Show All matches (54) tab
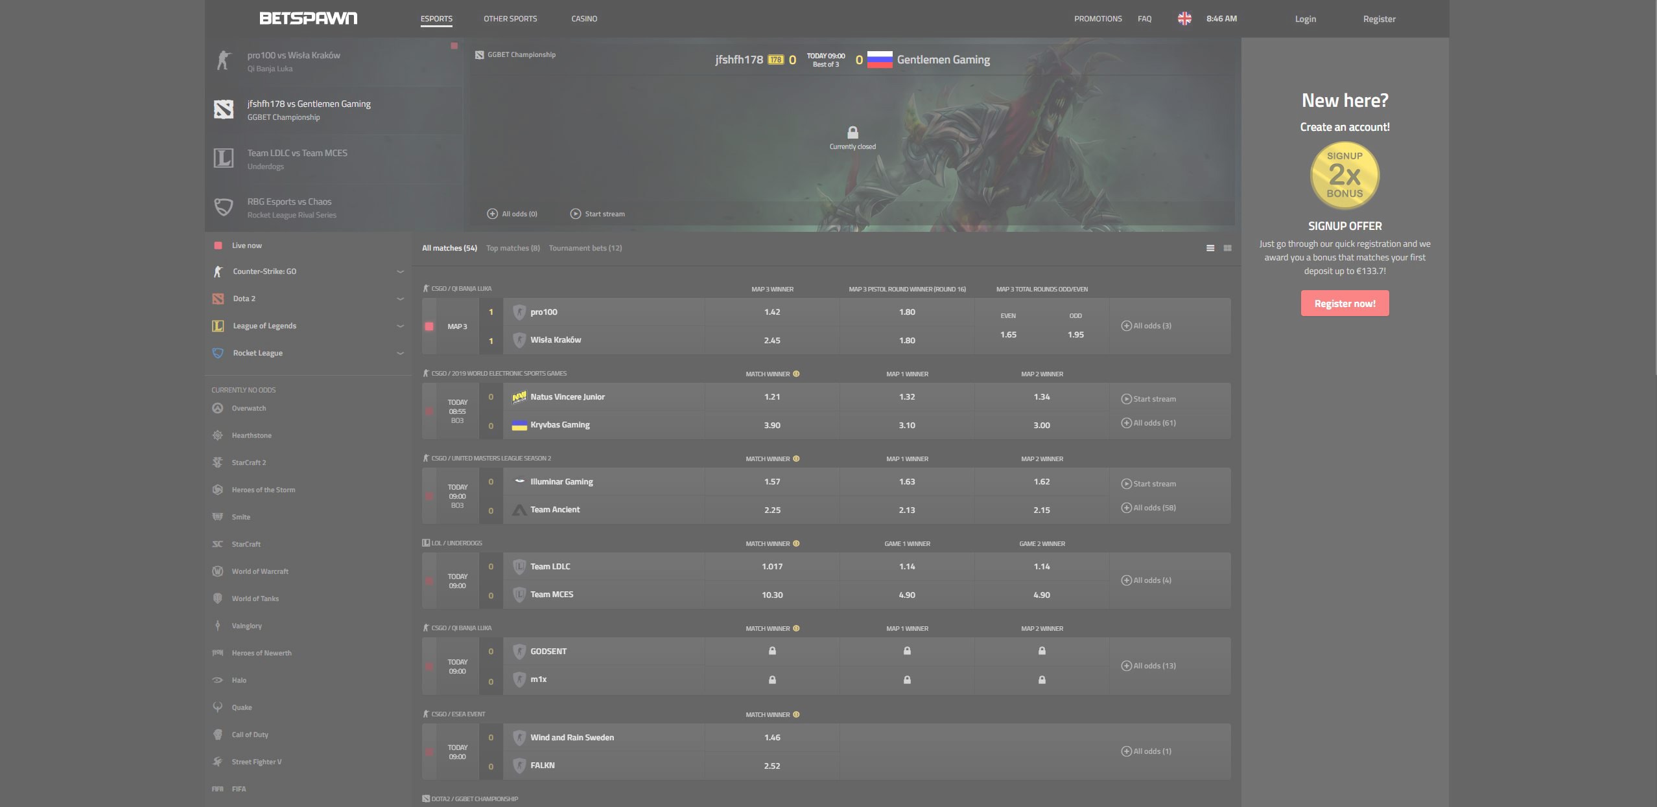The height and width of the screenshot is (807, 1657). [x=449, y=248]
